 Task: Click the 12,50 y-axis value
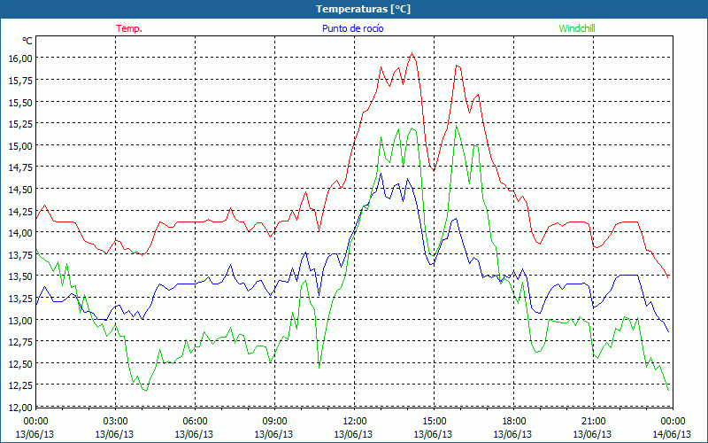pos(20,364)
